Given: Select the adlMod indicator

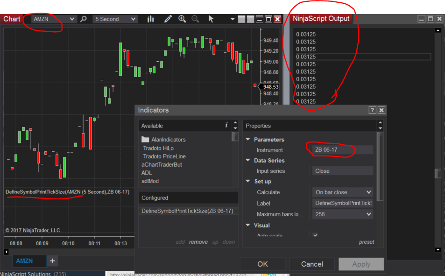Looking at the screenshot, I should point(150,181).
